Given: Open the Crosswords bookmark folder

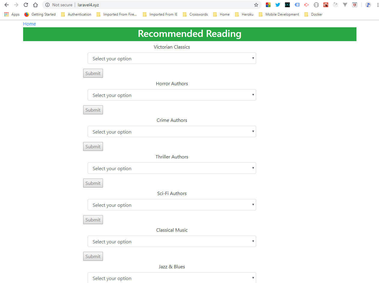Looking at the screenshot, I should tap(196, 14).
